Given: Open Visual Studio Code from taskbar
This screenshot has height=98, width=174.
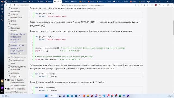Looking at the screenshot, I should tap(104, 96).
